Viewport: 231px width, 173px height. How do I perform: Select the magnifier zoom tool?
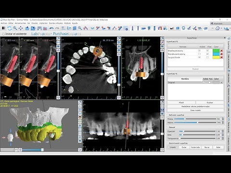click(15, 28)
